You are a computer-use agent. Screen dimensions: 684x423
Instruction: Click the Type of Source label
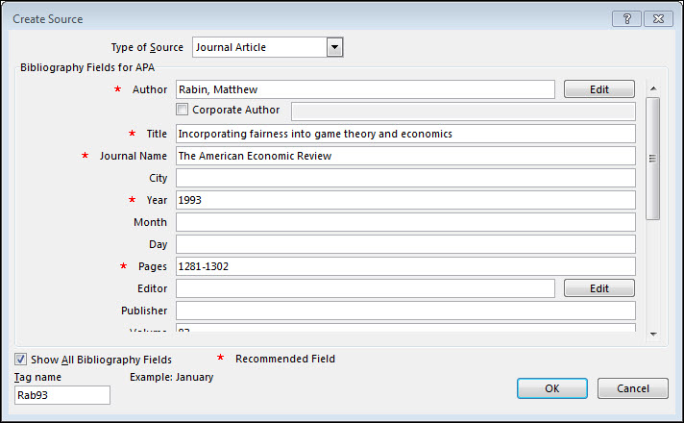pyautogui.click(x=147, y=47)
